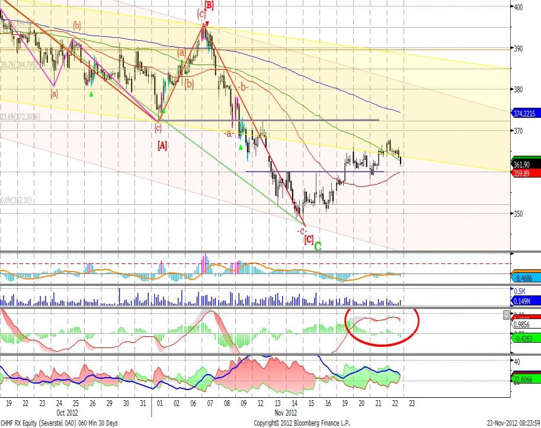Select the large green C wave label

point(318,244)
